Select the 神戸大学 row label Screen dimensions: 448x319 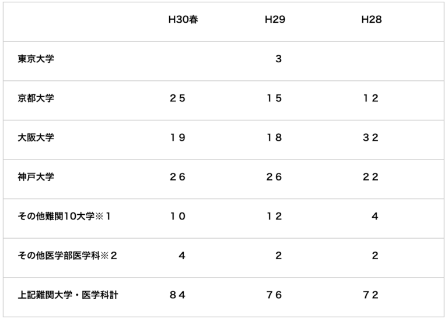[x=36, y=177]
